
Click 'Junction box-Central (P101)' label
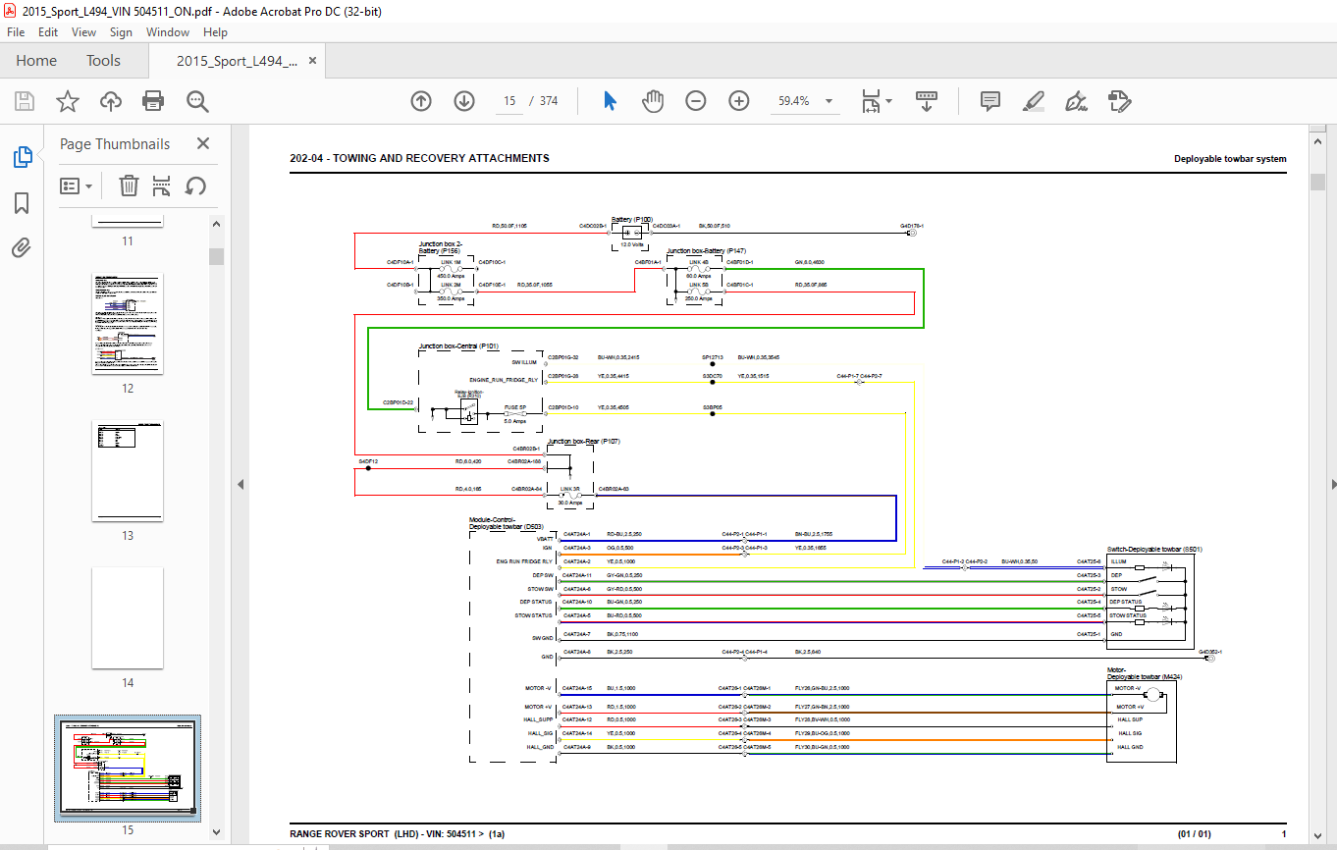click(x=458, y=346)
